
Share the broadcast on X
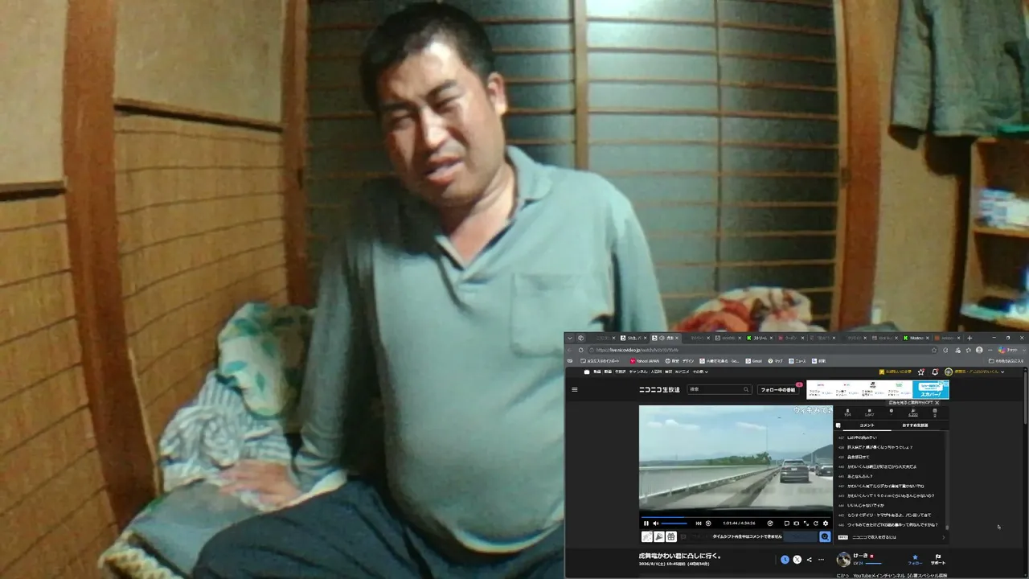(797, 560)
